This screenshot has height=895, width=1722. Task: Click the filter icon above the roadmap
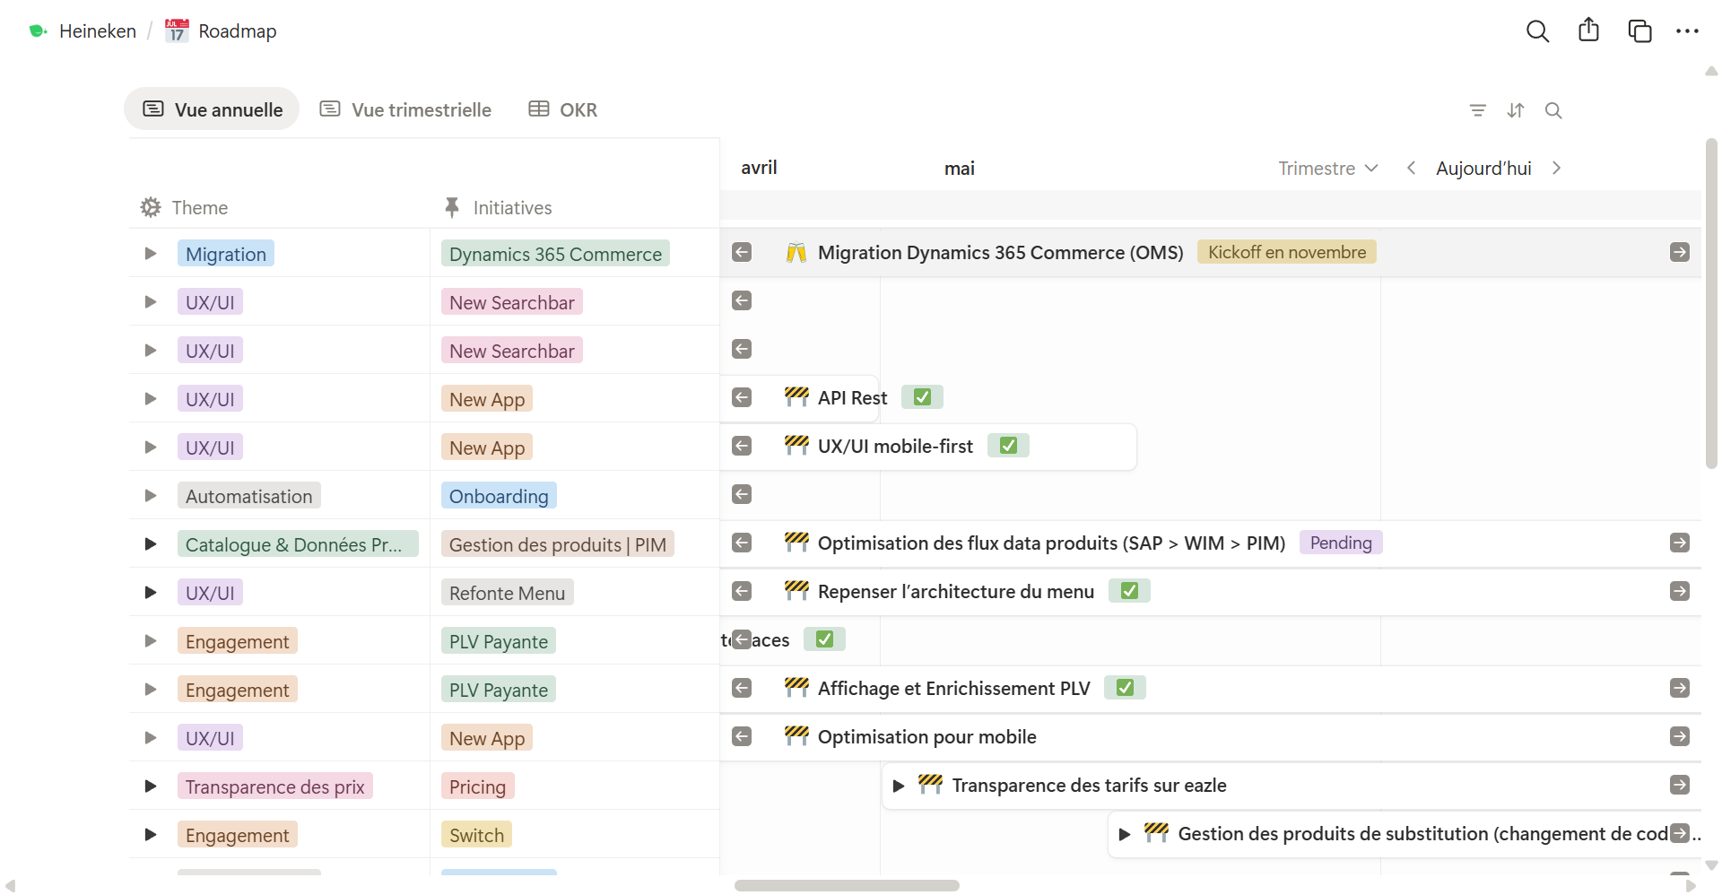coord(1478,110)
